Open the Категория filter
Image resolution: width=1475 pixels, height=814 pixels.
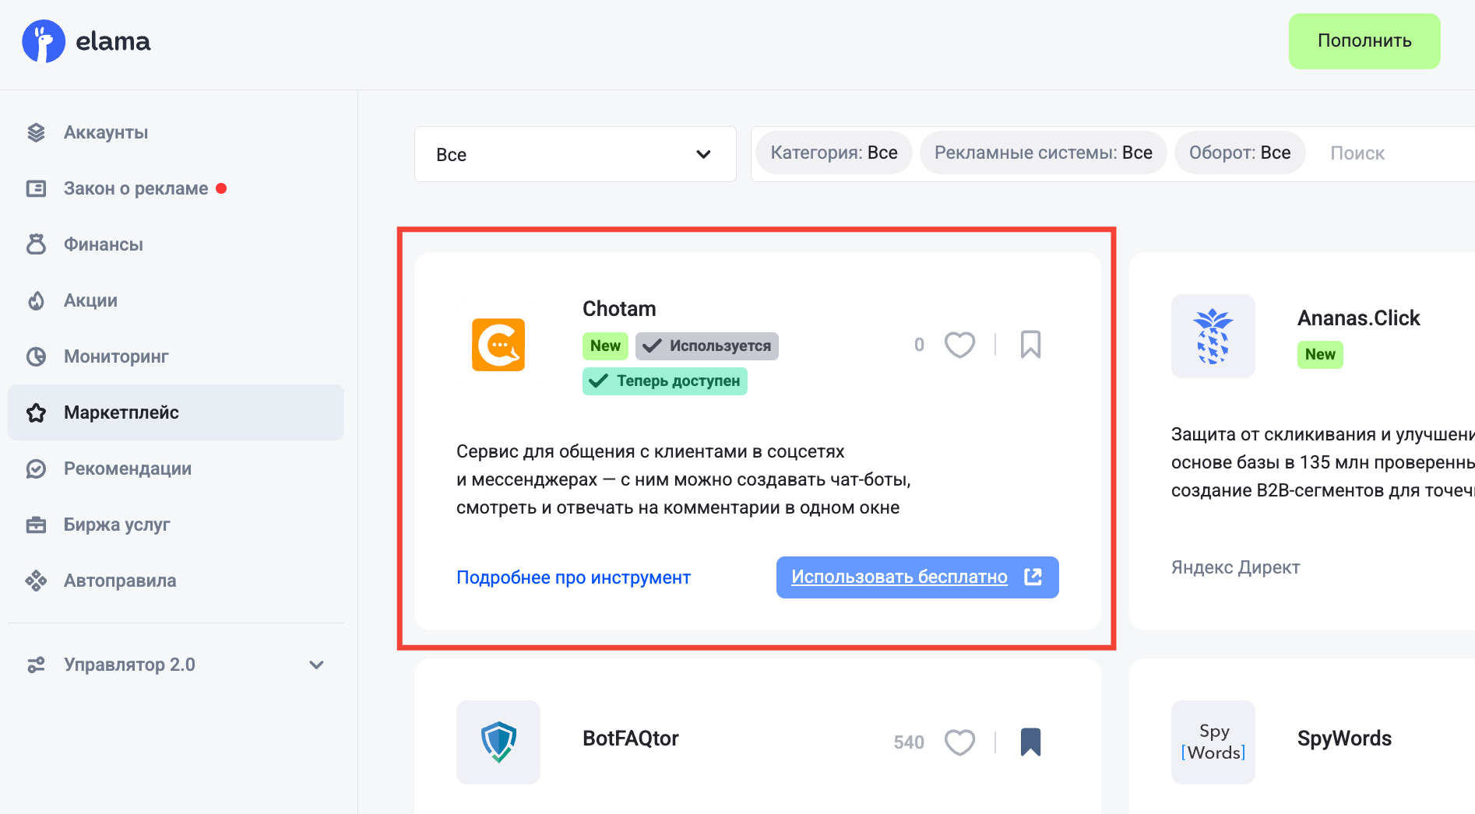833,153
